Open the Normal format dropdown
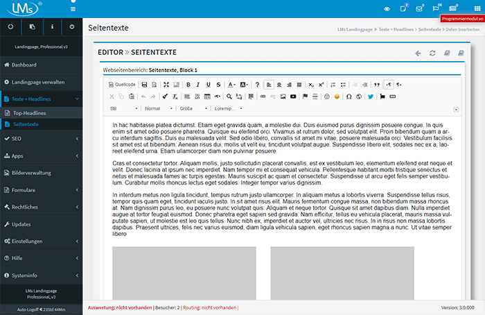The height and width of the screenshot is (315, 485). pos(159,108)
